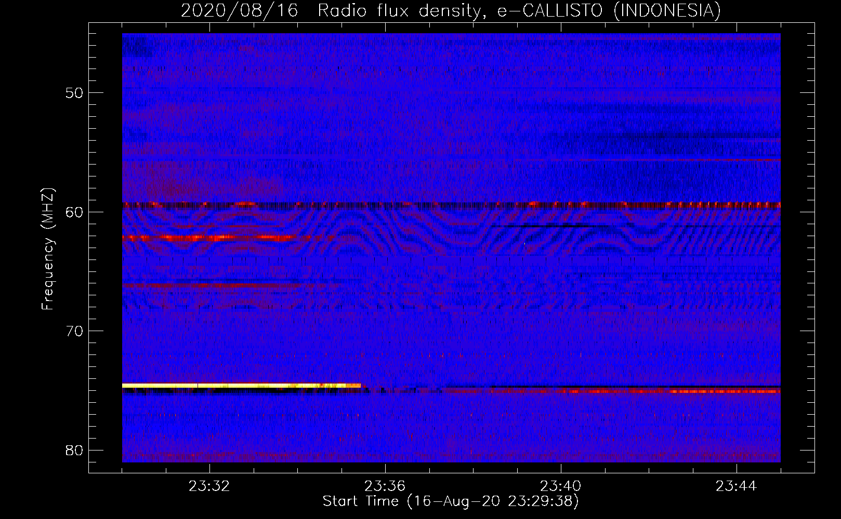
Task: Click the "Frequency (MHZ)" axis label
Action: (x=48, y=249)
